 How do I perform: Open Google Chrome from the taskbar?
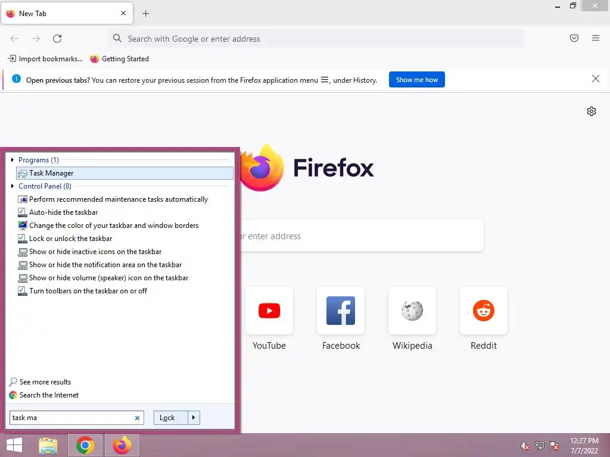85,445
